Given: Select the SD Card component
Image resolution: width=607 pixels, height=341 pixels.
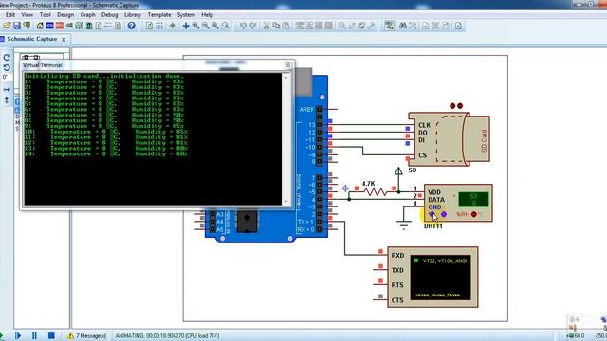Looking at the screenshot, I should 449,139.
